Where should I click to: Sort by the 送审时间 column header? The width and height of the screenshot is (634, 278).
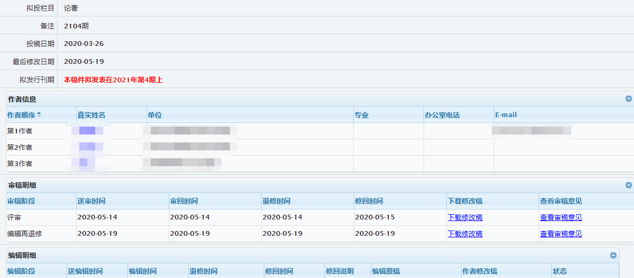click(91, 201)
